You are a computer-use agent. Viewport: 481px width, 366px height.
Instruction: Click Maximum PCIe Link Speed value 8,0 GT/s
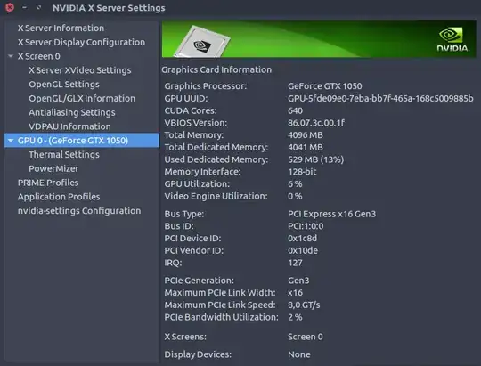point(304,305)
